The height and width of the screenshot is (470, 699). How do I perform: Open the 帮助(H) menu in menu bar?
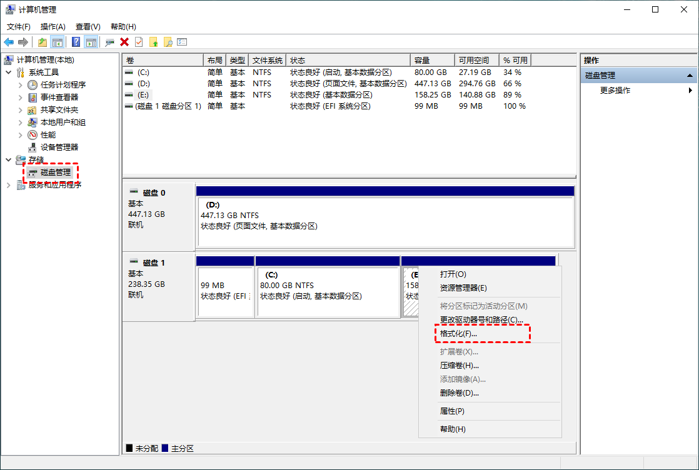tap(123, 27)
